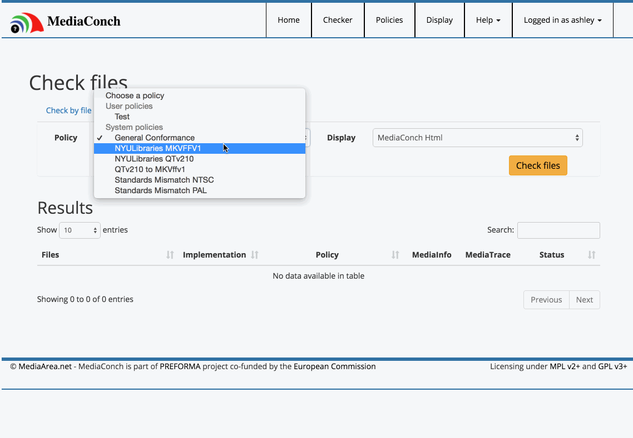Click the MediaTrace column header

pos(488,255)
